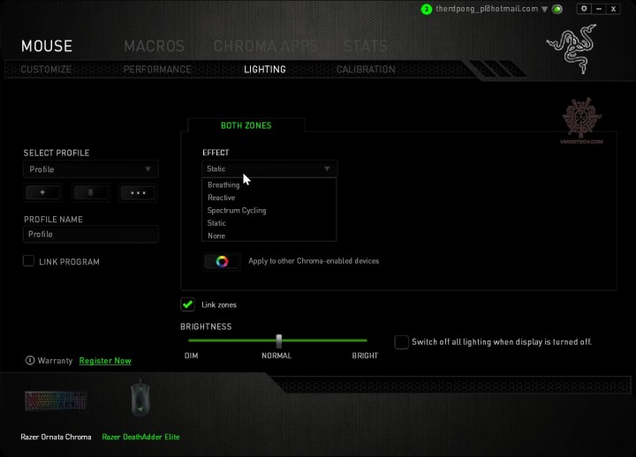The height and width of the screenshot is (457, 636).
Task: Click the NORMAL brightness label
Action: tap(276, 356)
